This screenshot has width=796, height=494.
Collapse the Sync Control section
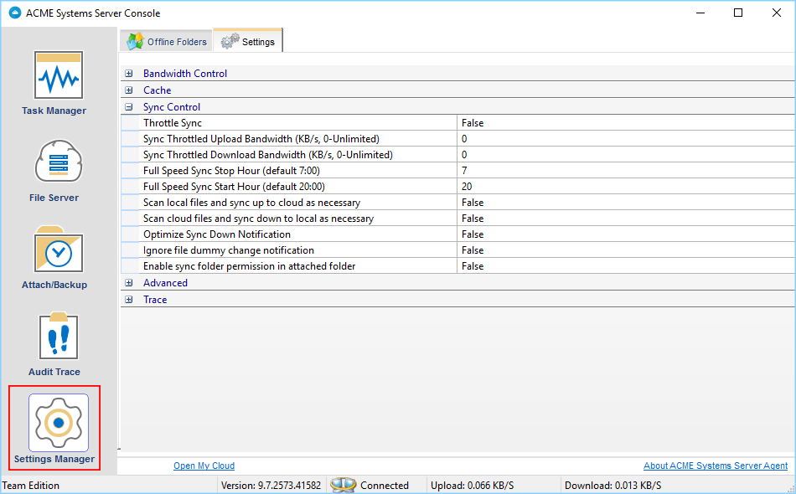pyautogui.click(x=129, y=107)
